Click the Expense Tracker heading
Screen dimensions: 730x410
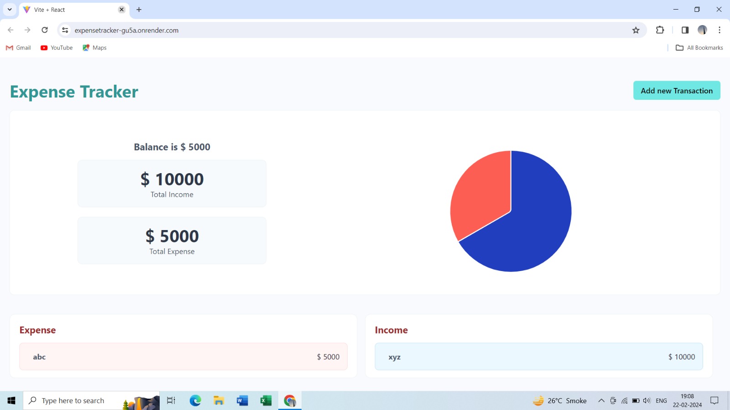click(74, 92)
